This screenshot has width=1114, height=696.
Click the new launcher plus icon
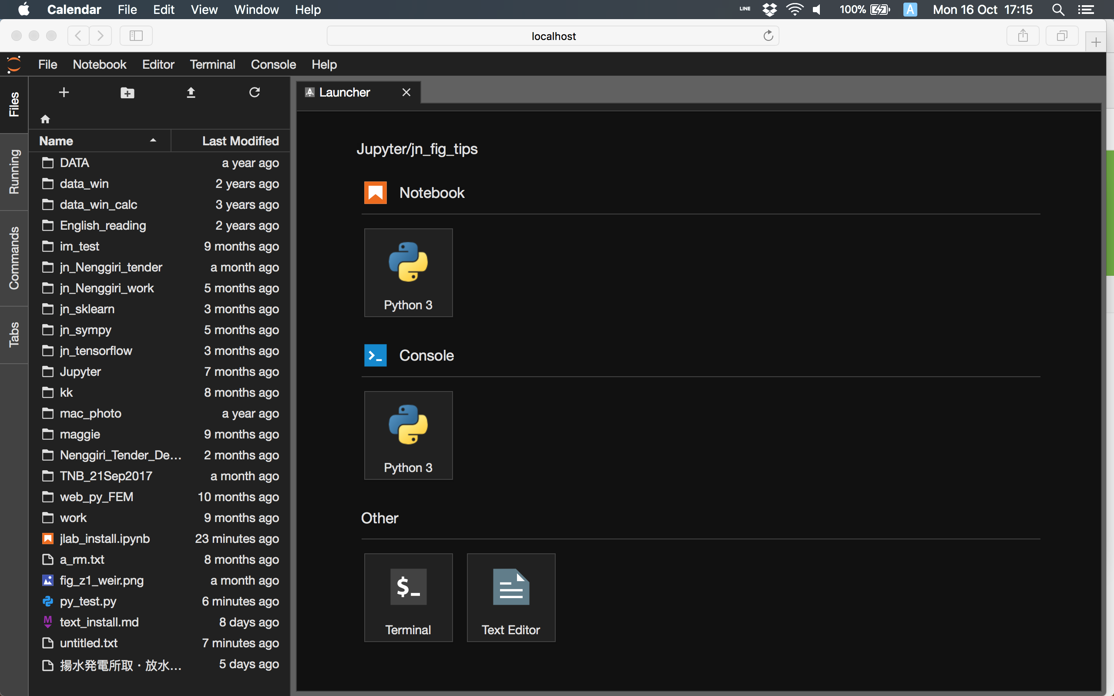coord(64,93)
